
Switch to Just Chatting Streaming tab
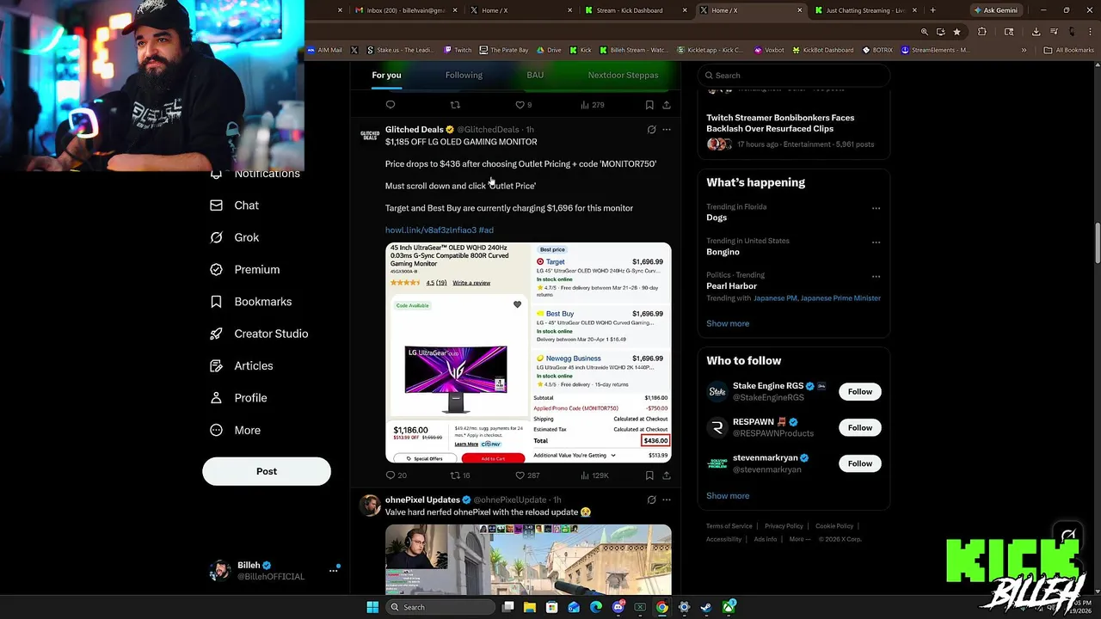(865, 10)
